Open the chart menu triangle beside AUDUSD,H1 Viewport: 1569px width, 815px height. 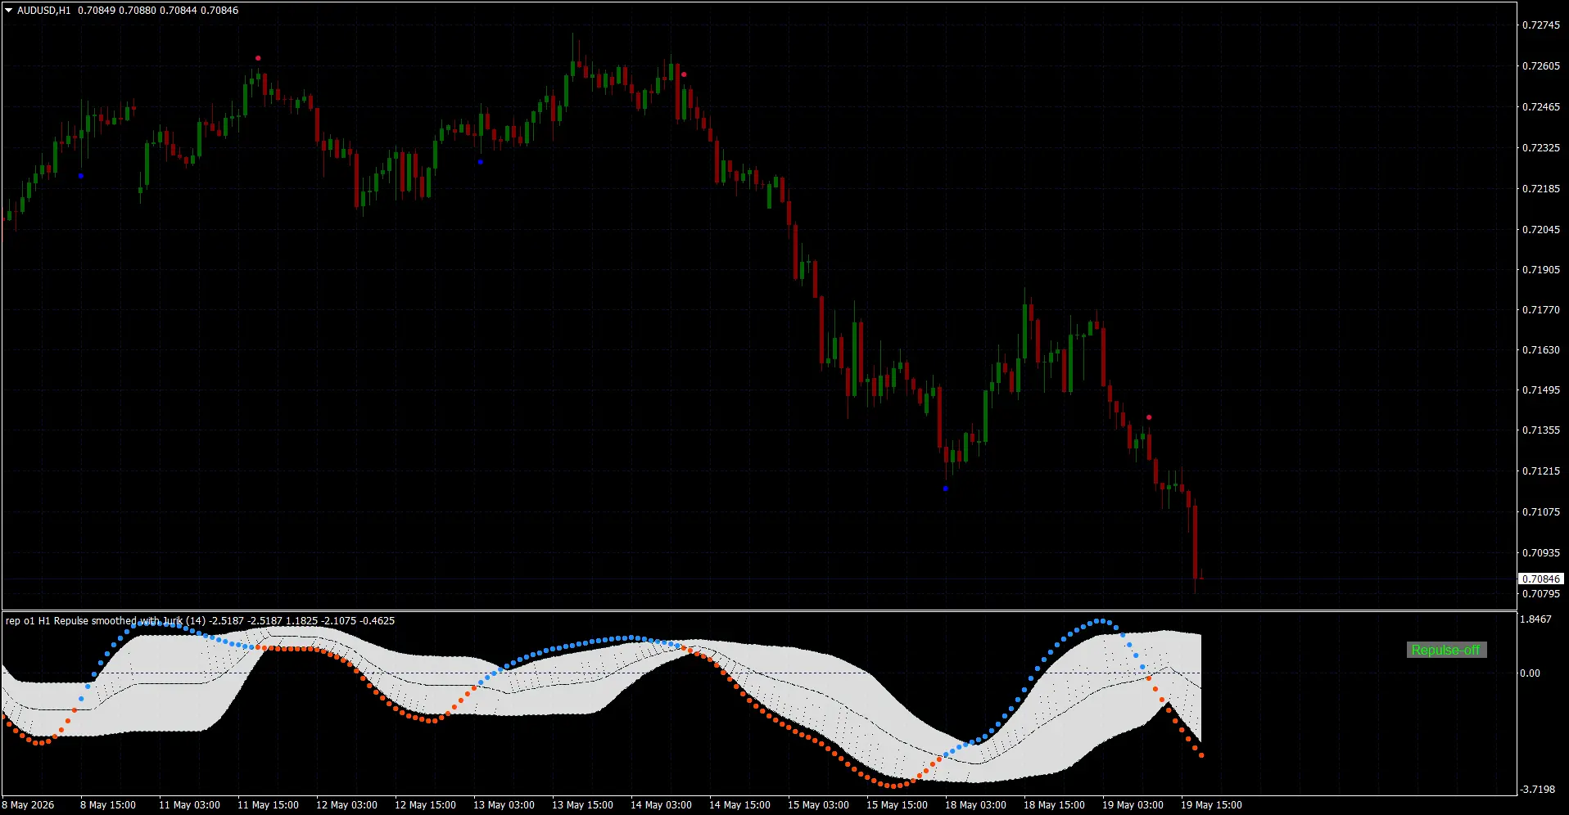pos(9,11)
